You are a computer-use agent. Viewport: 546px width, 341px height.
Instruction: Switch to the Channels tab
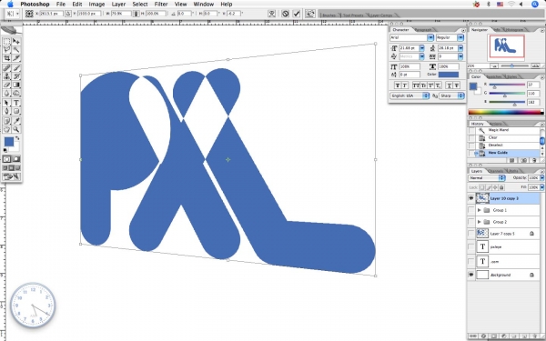pyautogui.click(x=496, y=171)
